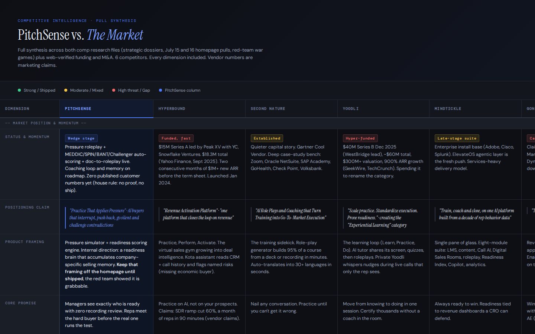Click the MARKET POSITION & MOMENTUM section row
The height and width of the screenshot is (334, 535).
(267, 123)
